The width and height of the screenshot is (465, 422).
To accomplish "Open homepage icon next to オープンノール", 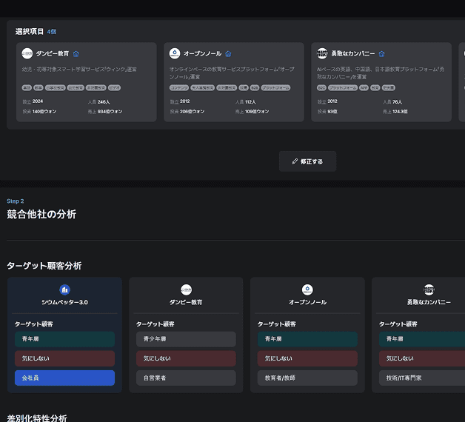I will [228, 54].
